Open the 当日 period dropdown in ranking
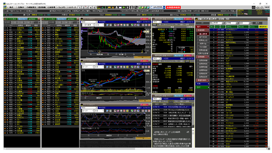Viewport: 272px width, 153px height. pyautogui.click(x=245, y=23)
